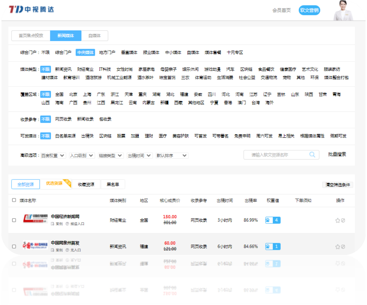
Task: Click the 150.00 member price
Action: click(x=170, y=217)
